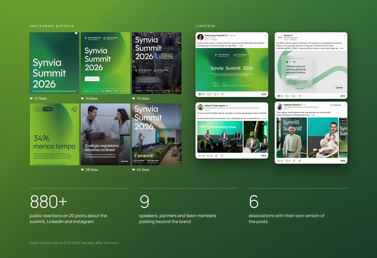Open comments on Rafael Frisske Aguiar's post
Image resolution: width=377 pixels, height=258 pixels.
click(208, 156)
